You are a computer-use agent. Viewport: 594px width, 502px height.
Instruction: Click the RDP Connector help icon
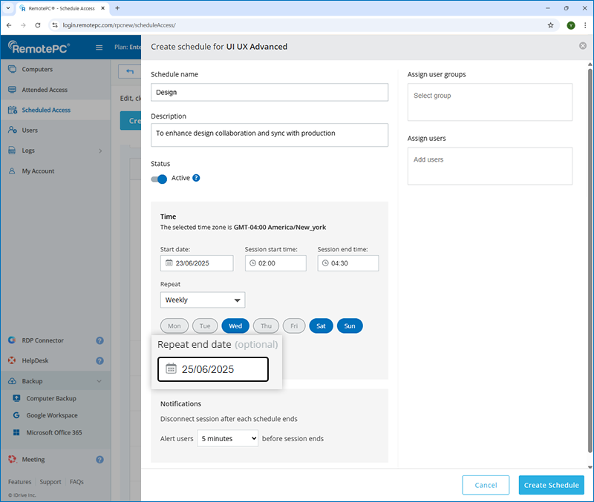pyautogui.click(x=99, y=341)
